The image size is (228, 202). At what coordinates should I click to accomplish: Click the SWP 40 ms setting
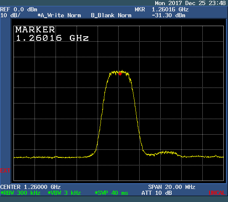click(111, 193)
